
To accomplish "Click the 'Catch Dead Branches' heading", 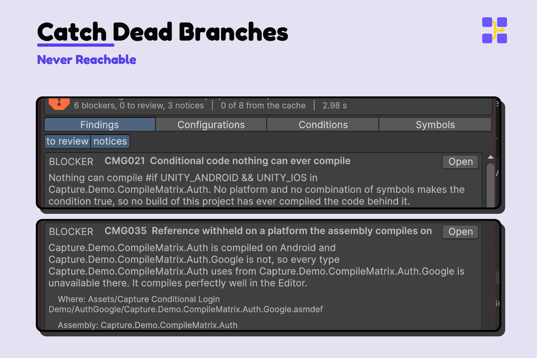I will 162,32.
